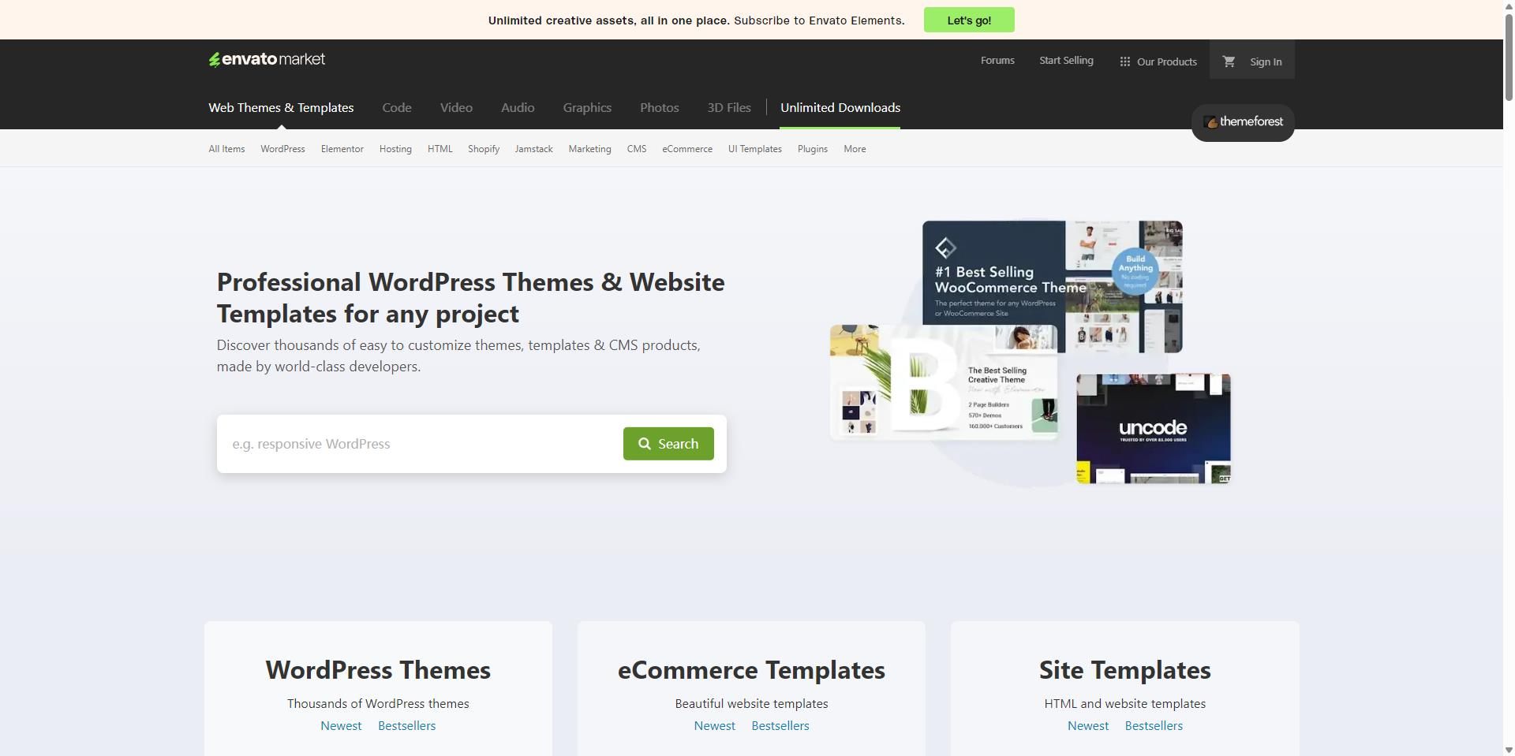
Task: Click the Our Products grid icon
Action: coord(1125,61)
